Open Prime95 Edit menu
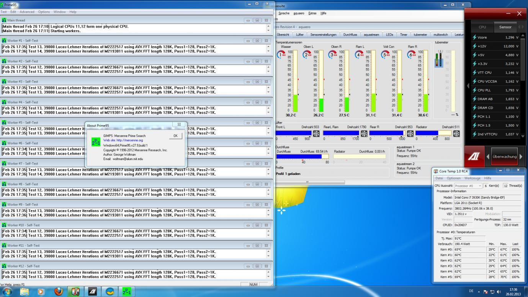This screenshot has height=297, width=528. [x=13, y=12]
